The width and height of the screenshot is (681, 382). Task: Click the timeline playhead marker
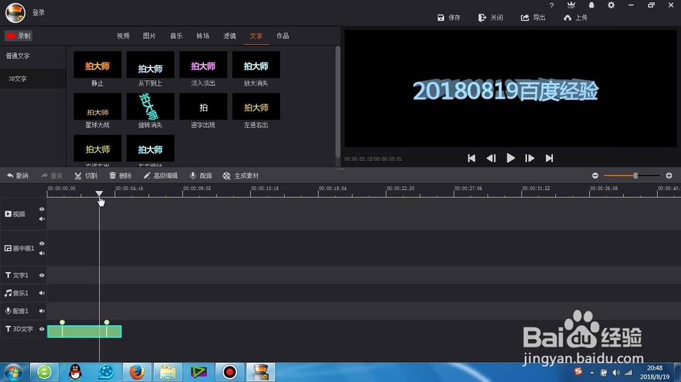tap(99, 194)
